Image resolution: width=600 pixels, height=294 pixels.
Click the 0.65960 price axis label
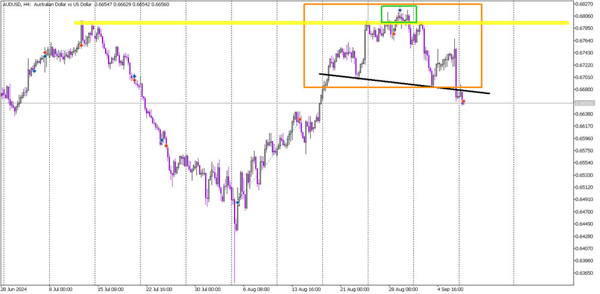coord(585,138)
